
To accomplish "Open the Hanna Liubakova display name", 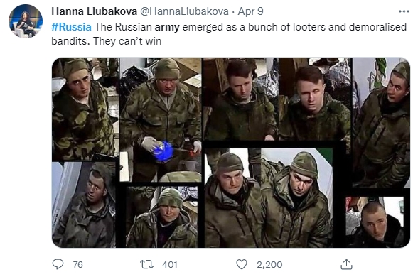I will (95, 11).
